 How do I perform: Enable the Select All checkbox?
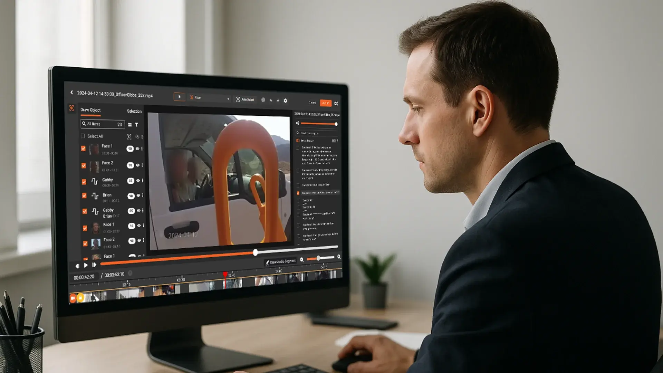pyautogui.click(x=83, y=136)
